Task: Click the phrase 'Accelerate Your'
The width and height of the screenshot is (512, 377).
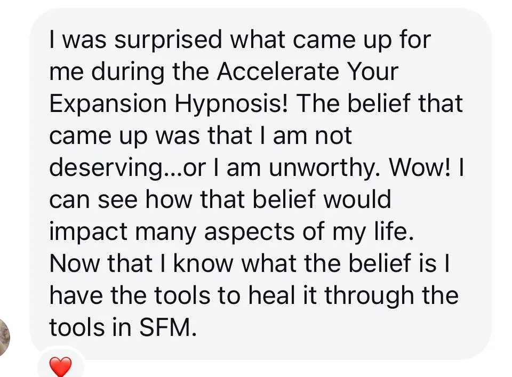Action: point(308,71)
